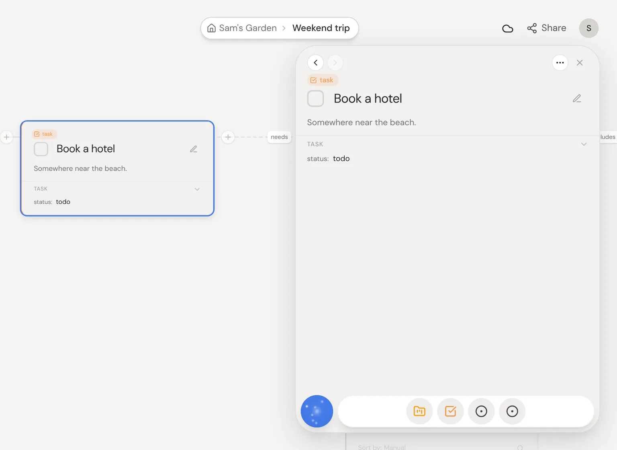Change the todo status in detail panel
The image size is (617, 450).
click(x=341, y=159)
